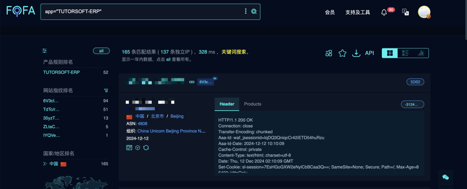Screen dimensions: 467x189
Task: Click China Unicom Beijing organization link
Action: [172, 131]
